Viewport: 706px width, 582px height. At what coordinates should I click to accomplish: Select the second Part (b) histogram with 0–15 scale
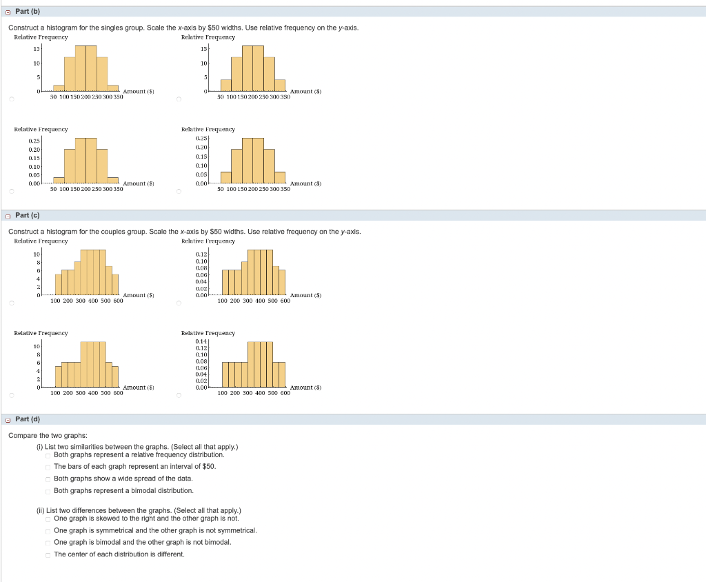click(x=178, y=99)
